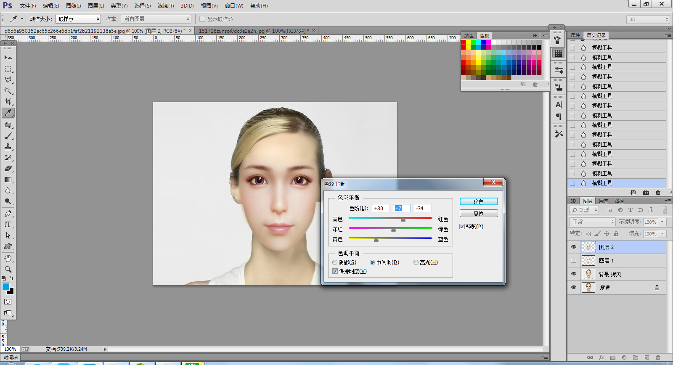
Task: Click the 确定 button in color balance
Action: (x=479, y=202)
